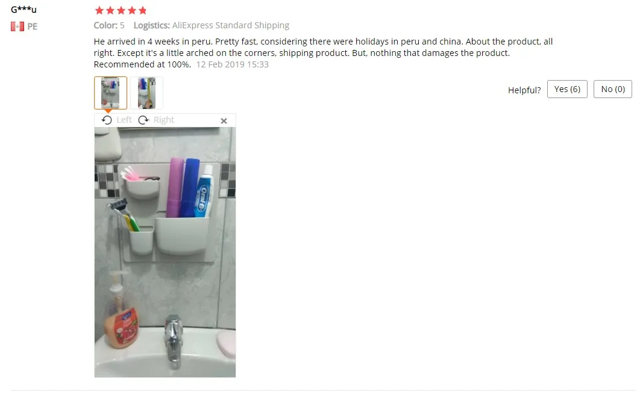Open the second review photo thumbnail
The image size is (640, 393).
146,93
